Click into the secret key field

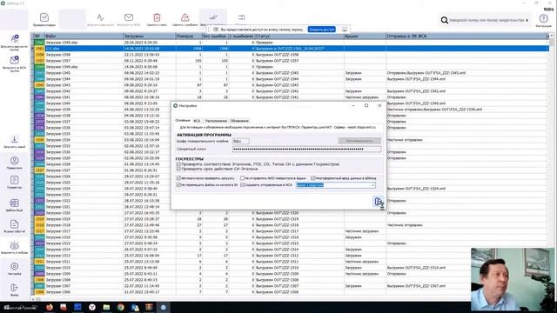(306, 149)
